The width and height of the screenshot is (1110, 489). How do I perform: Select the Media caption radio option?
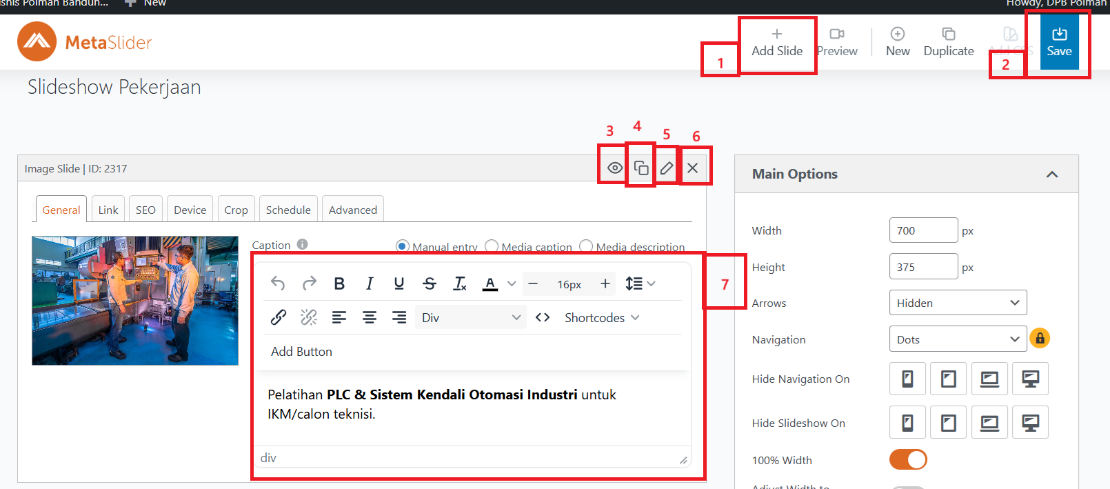[492, 246]
